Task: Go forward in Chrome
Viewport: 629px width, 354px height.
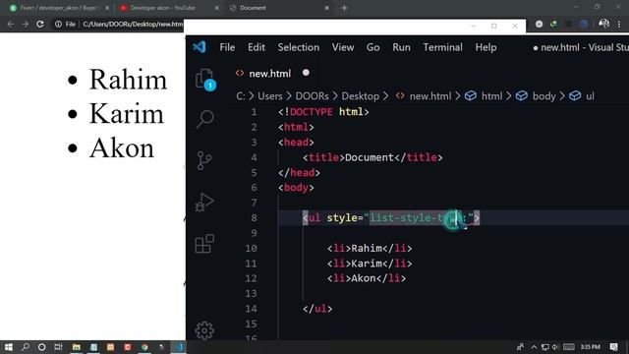Action: click(x=26, y=24)
